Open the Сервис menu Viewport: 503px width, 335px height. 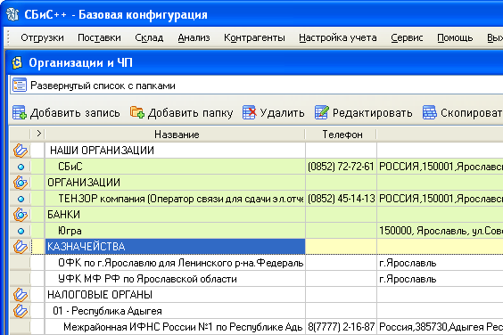click(x=407, y=37)
